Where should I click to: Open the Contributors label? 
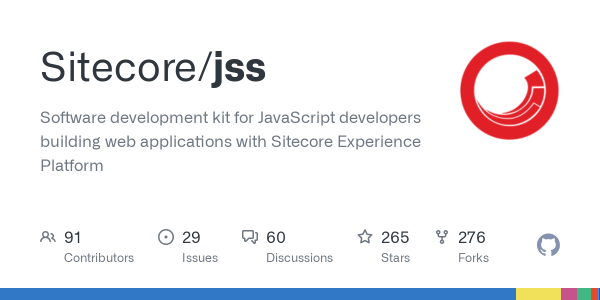pyautogui.click(x=99, y=258)
